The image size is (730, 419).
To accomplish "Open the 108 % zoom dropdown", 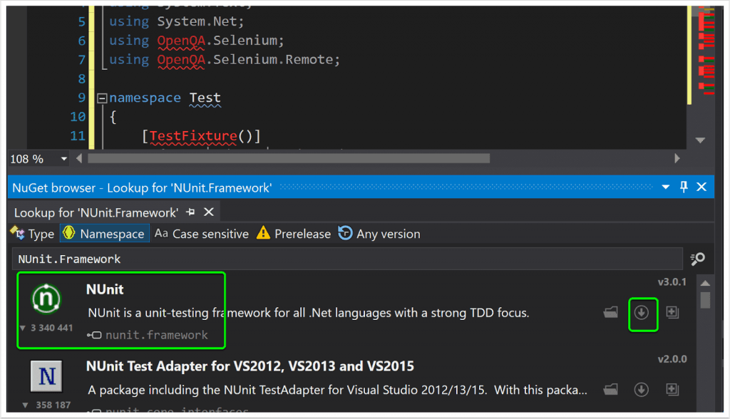I will tap(63, 159).
